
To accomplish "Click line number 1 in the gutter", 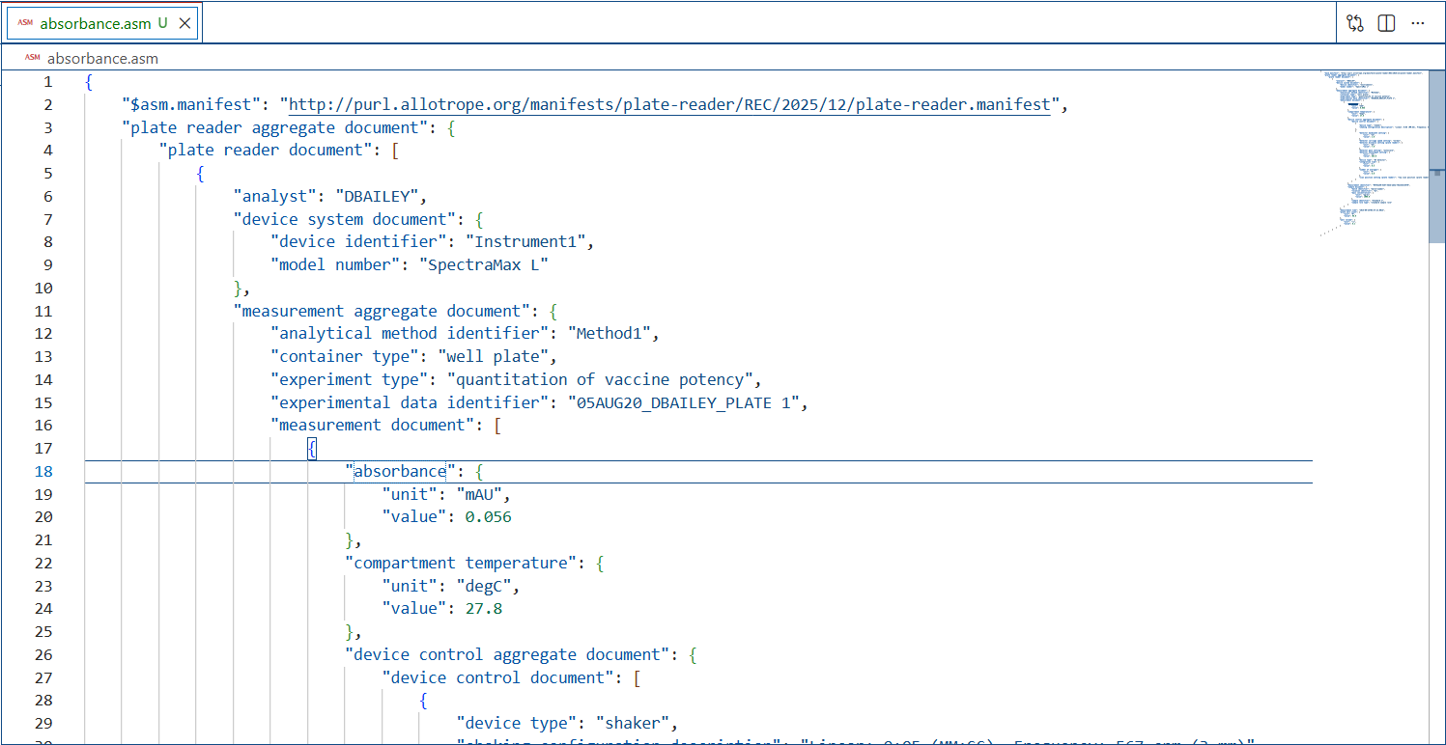I will [47, 81].
